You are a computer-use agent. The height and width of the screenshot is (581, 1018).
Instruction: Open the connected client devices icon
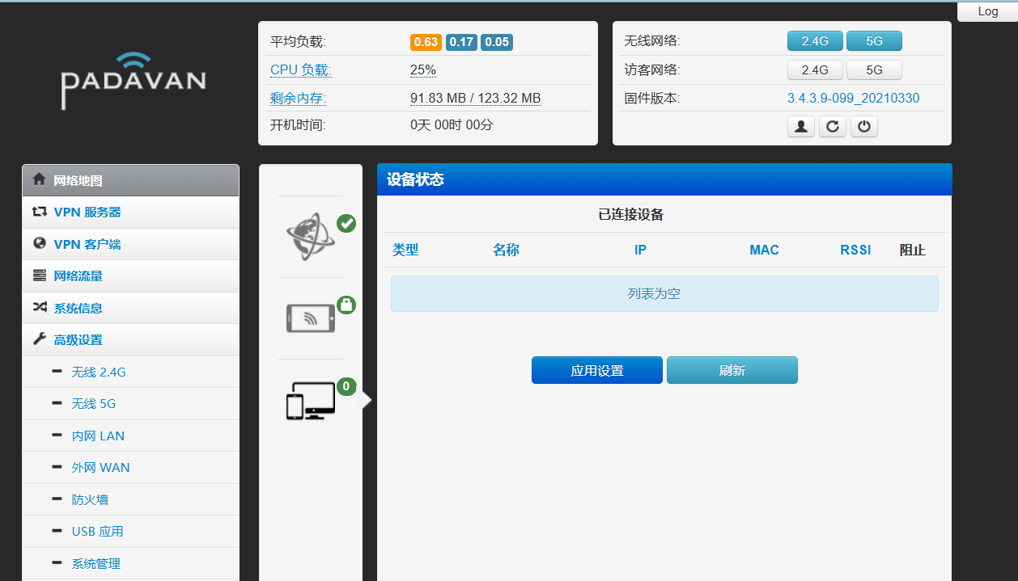point(311,400)
